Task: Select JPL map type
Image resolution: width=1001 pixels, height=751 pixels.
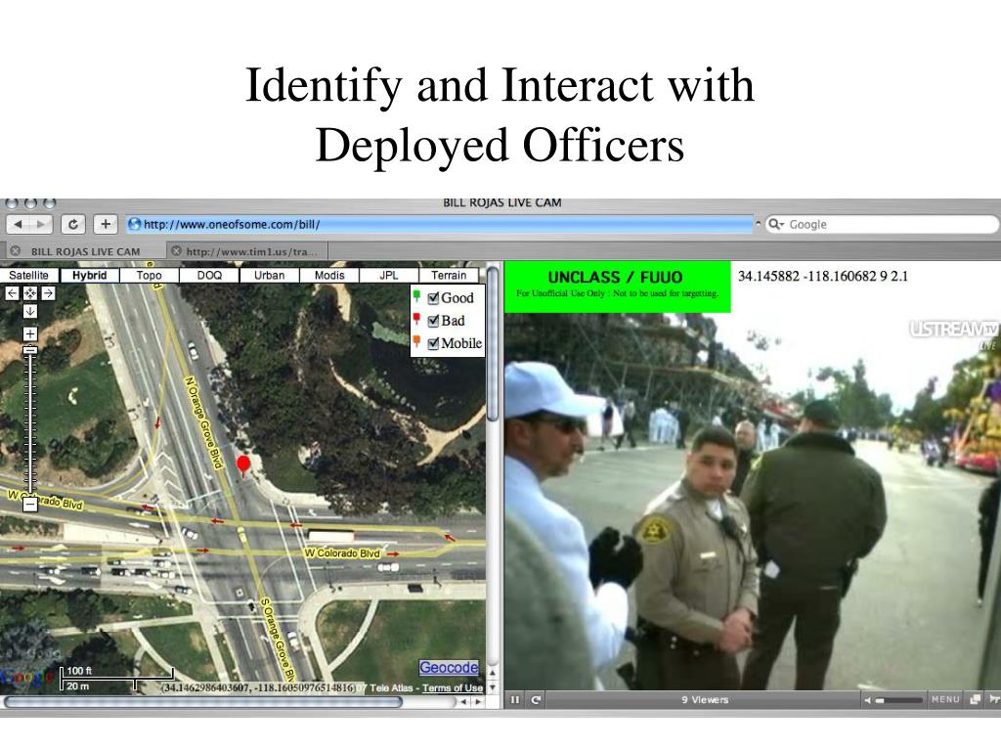Action: (x=389, y=275)
